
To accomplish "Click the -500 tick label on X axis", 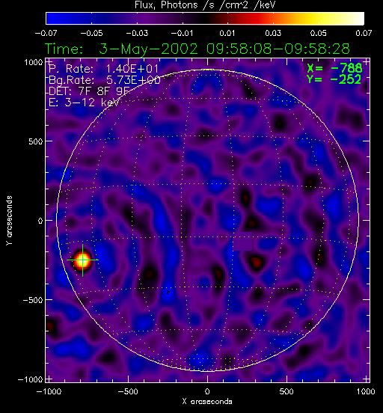I will click(128, 391).
